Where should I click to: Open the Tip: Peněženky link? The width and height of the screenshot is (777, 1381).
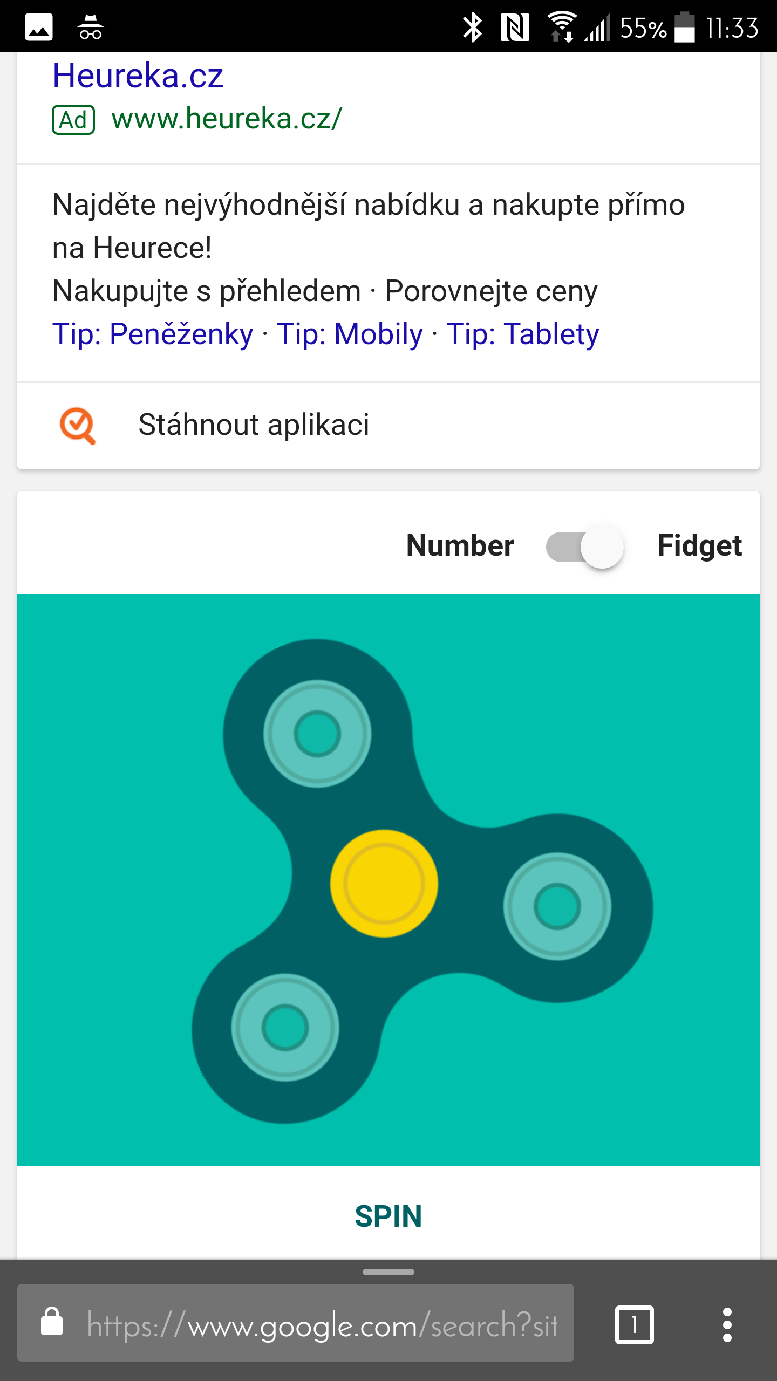point(153,333)
